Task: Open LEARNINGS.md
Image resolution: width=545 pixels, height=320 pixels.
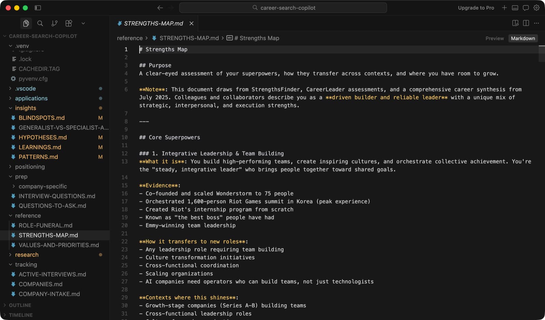Action: click(x=40, y=147)
